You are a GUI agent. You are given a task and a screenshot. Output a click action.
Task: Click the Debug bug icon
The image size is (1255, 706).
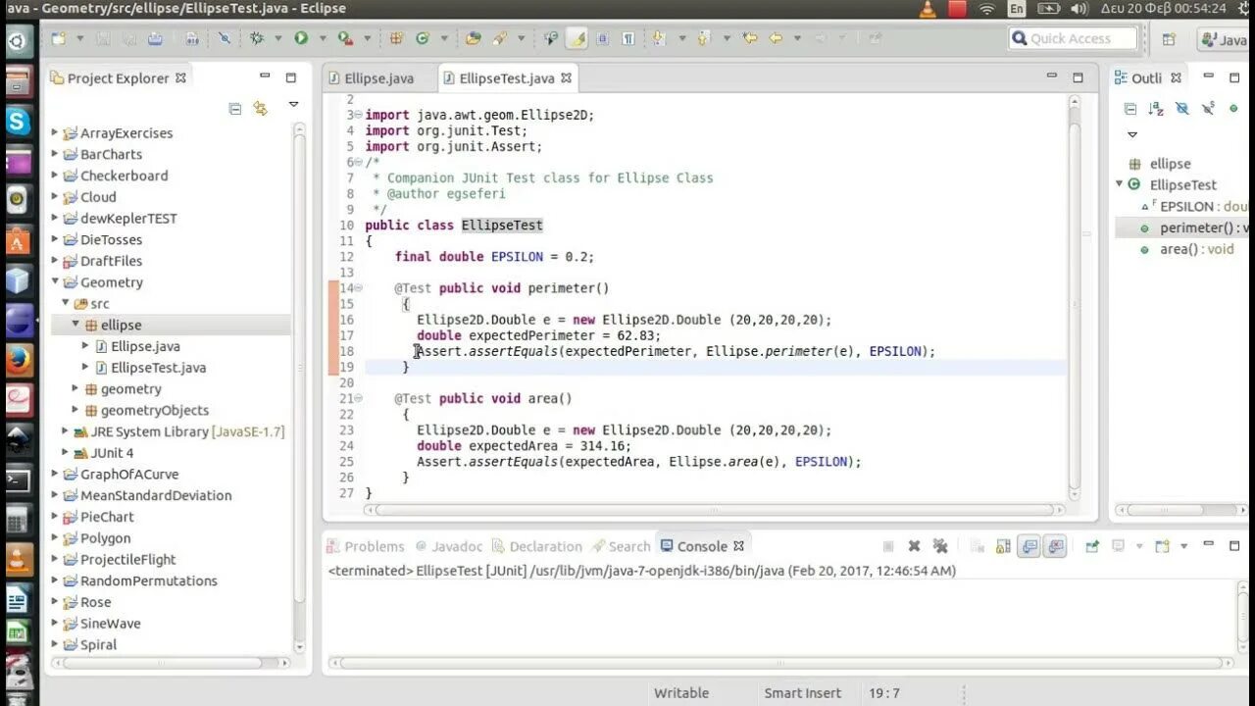[x=257, y=38]
